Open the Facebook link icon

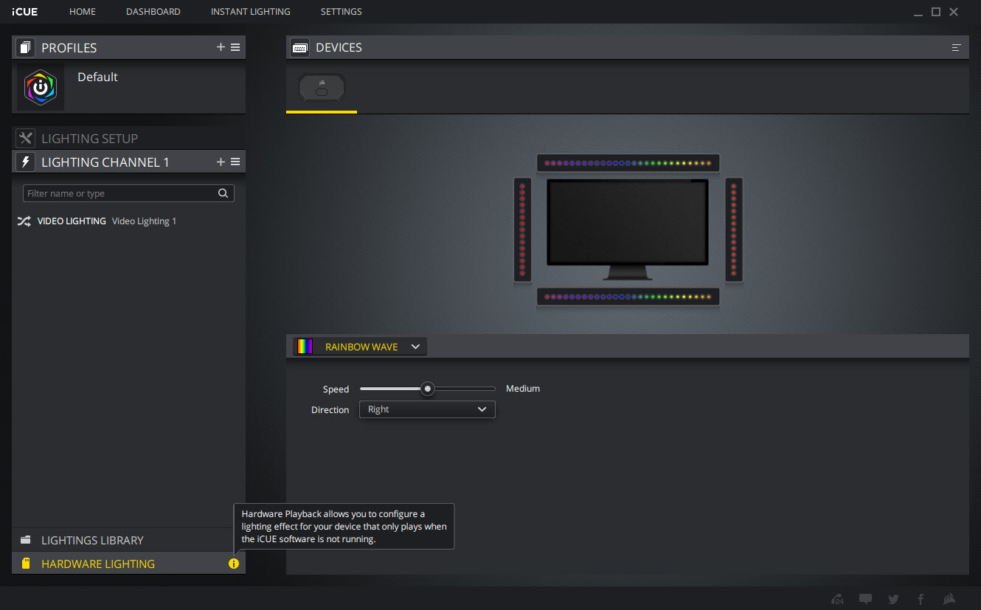[x=921, y=599]
